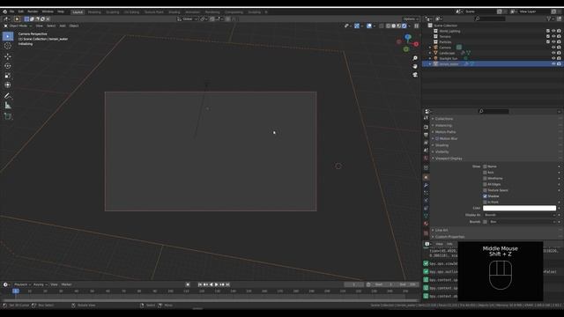Jump to the first frame in the timeline
Screen dimensions: 564x317
click(200, 284)
